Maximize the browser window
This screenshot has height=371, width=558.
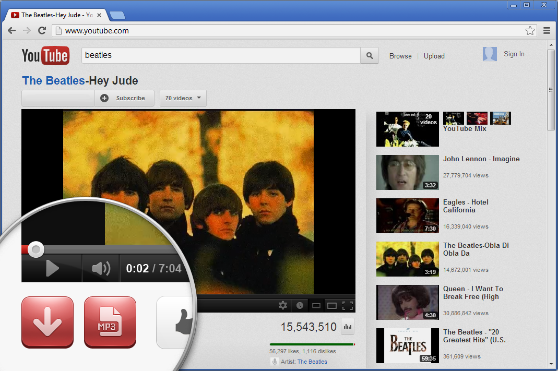[527, 5]
